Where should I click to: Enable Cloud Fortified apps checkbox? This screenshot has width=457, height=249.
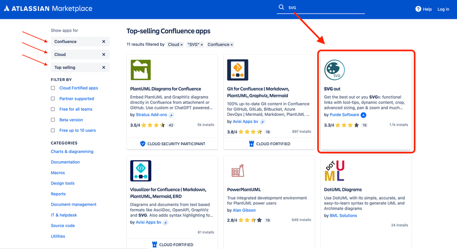tap(53, 88)
